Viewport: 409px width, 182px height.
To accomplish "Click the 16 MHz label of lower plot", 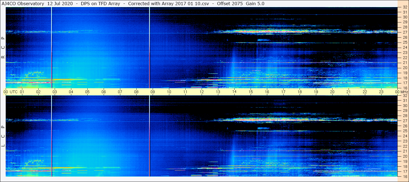I will 405,176.
